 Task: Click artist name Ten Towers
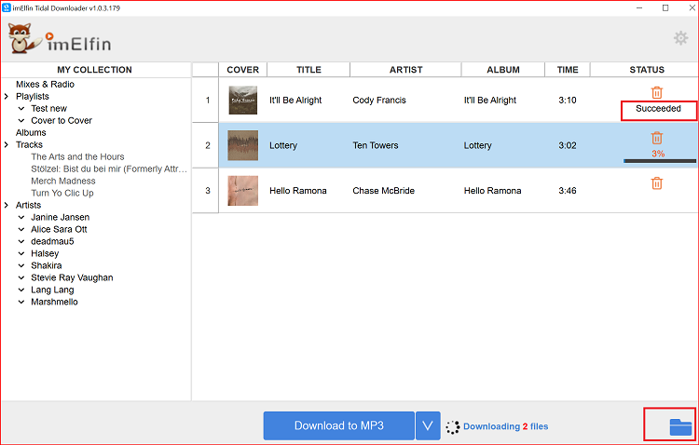(x=376, y=145)
